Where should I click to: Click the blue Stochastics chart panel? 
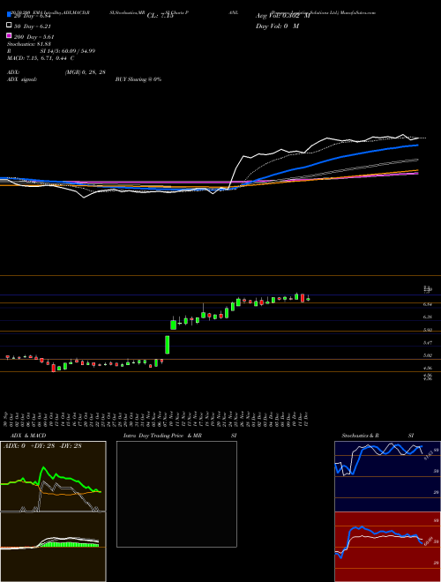[x=387, y=476]
